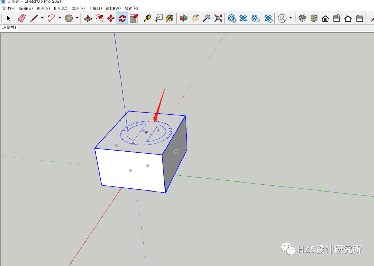Select the main arrow Select tool
The height and width of the screenshot is (266, 374).
click(8, 18)
